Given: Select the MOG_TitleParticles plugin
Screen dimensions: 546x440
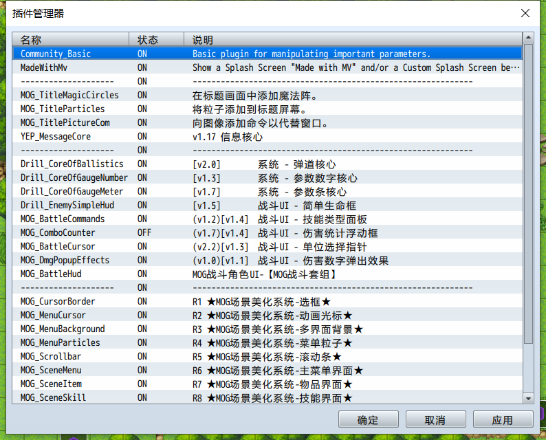Looking at the screenshot, I should (x=267, y=109).
